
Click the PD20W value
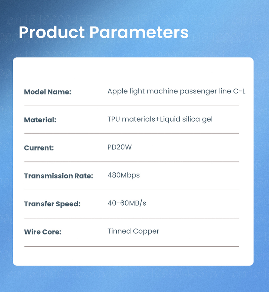119,147
